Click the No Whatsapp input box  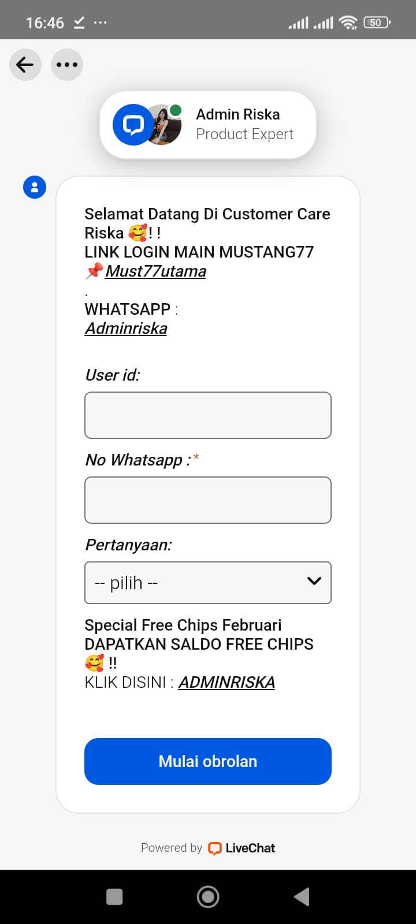208,500
